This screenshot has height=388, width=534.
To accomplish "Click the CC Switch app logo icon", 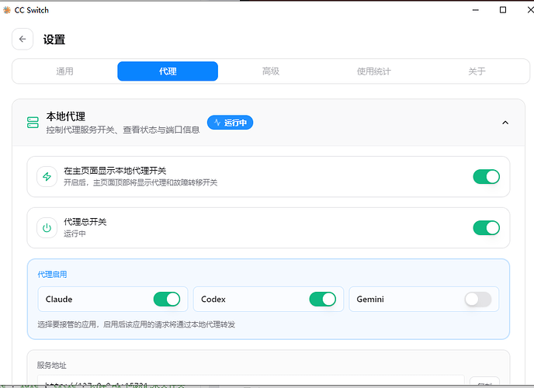I will pyautogui.click(x=7, y=10).
